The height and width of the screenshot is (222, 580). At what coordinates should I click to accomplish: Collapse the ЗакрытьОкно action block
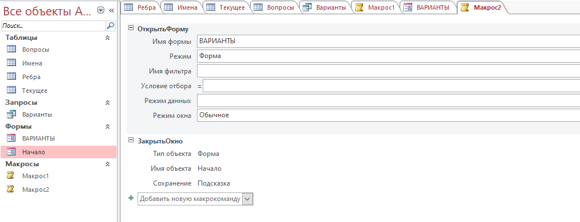click(131, 140)
